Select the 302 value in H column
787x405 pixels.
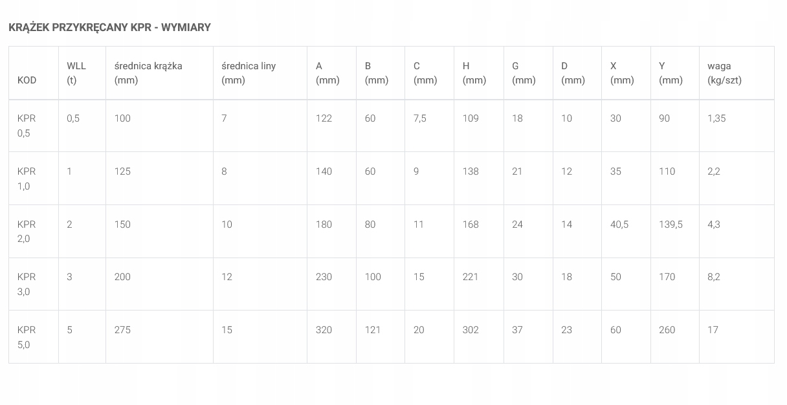(x=471, y=330)
